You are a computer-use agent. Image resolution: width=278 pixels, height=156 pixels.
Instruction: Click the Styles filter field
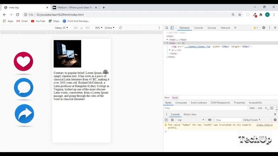(205, 108)
